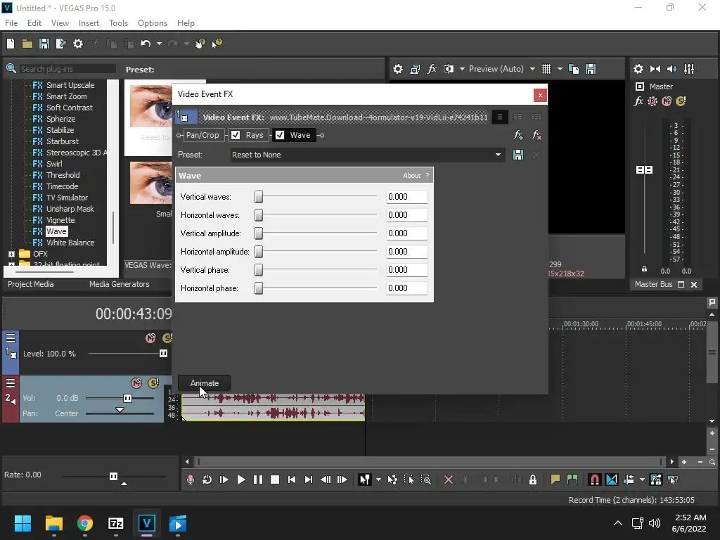Open Master bus properties gear
720x540 pixels.
click(x=638, y=69)
